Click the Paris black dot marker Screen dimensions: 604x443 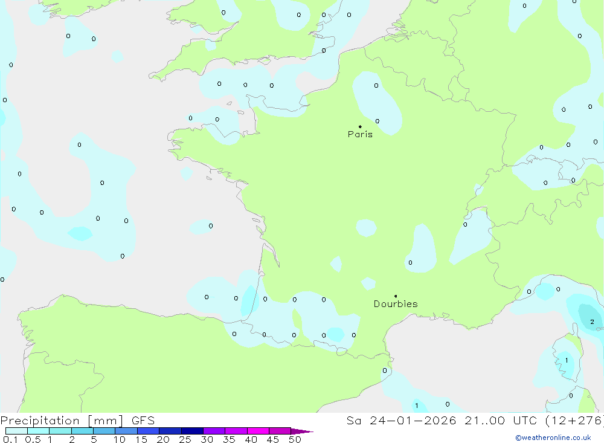coord(360,126)
